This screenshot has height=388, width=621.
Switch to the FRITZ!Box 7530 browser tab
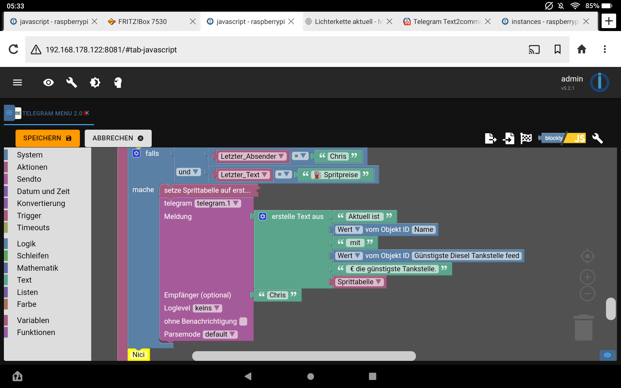coord(142,22)
